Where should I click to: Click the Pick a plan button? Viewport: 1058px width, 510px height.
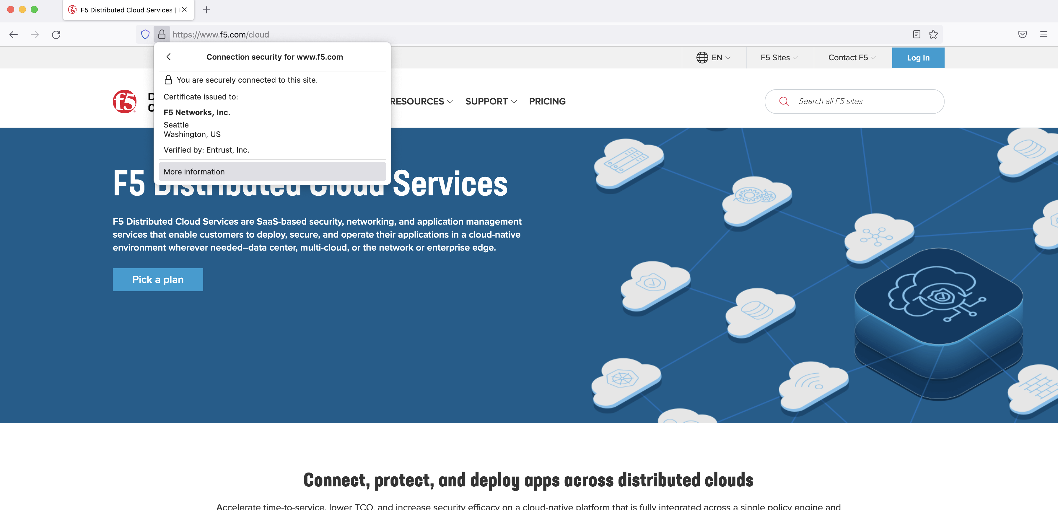pyautogui.click(x=157, y=279)
